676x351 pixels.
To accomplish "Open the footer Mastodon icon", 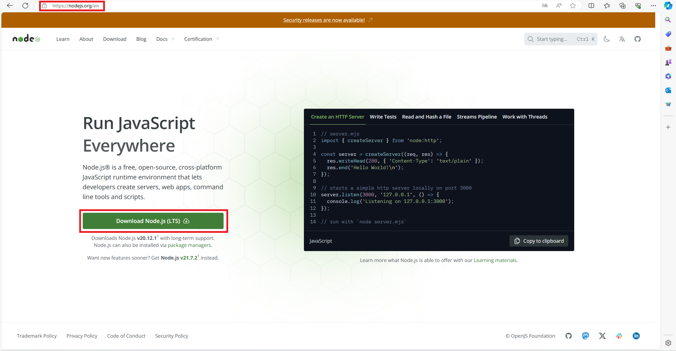I will pos(586,336).
